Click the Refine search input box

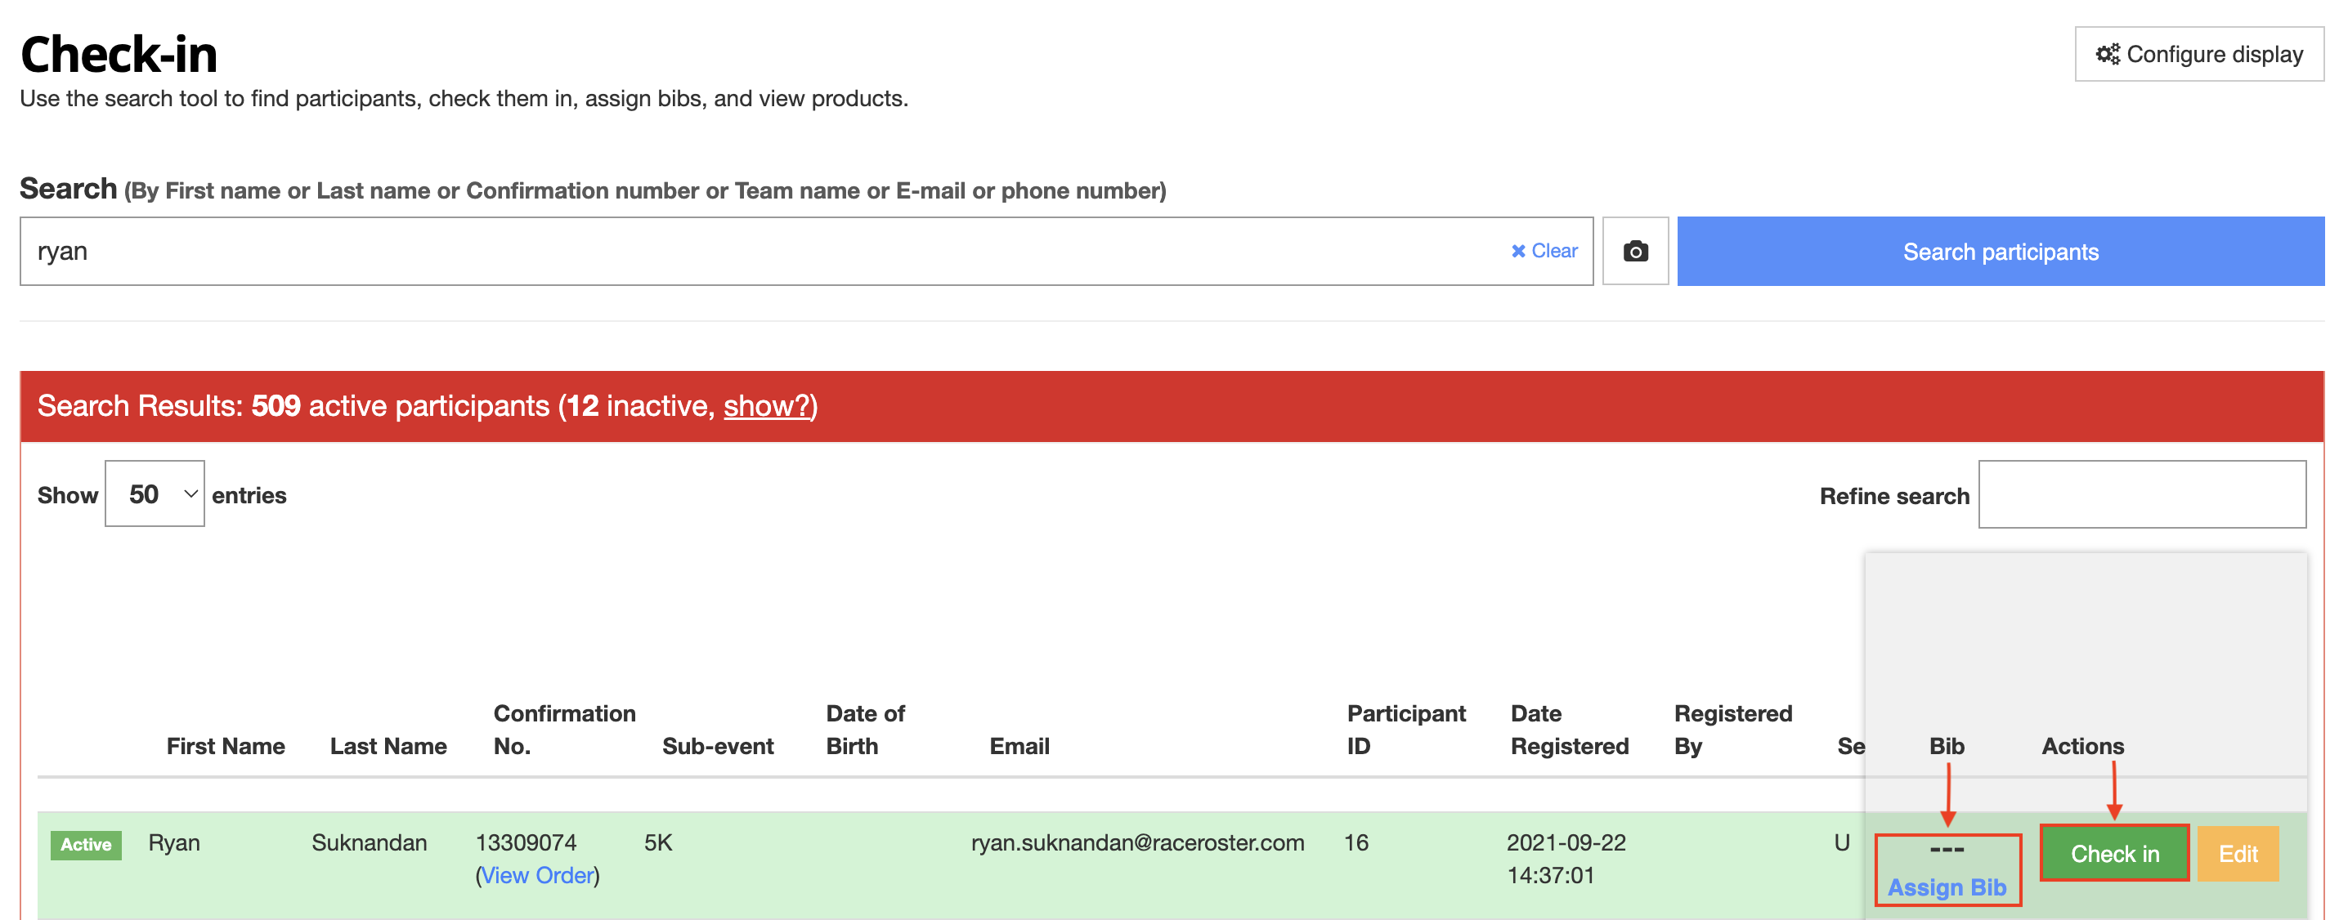click(2141, 494)
